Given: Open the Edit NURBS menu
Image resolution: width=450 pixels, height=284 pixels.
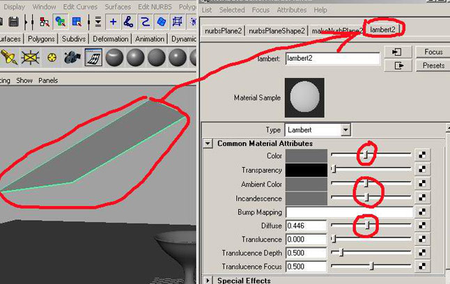Looking at the screenshot, I should [155, 6].
